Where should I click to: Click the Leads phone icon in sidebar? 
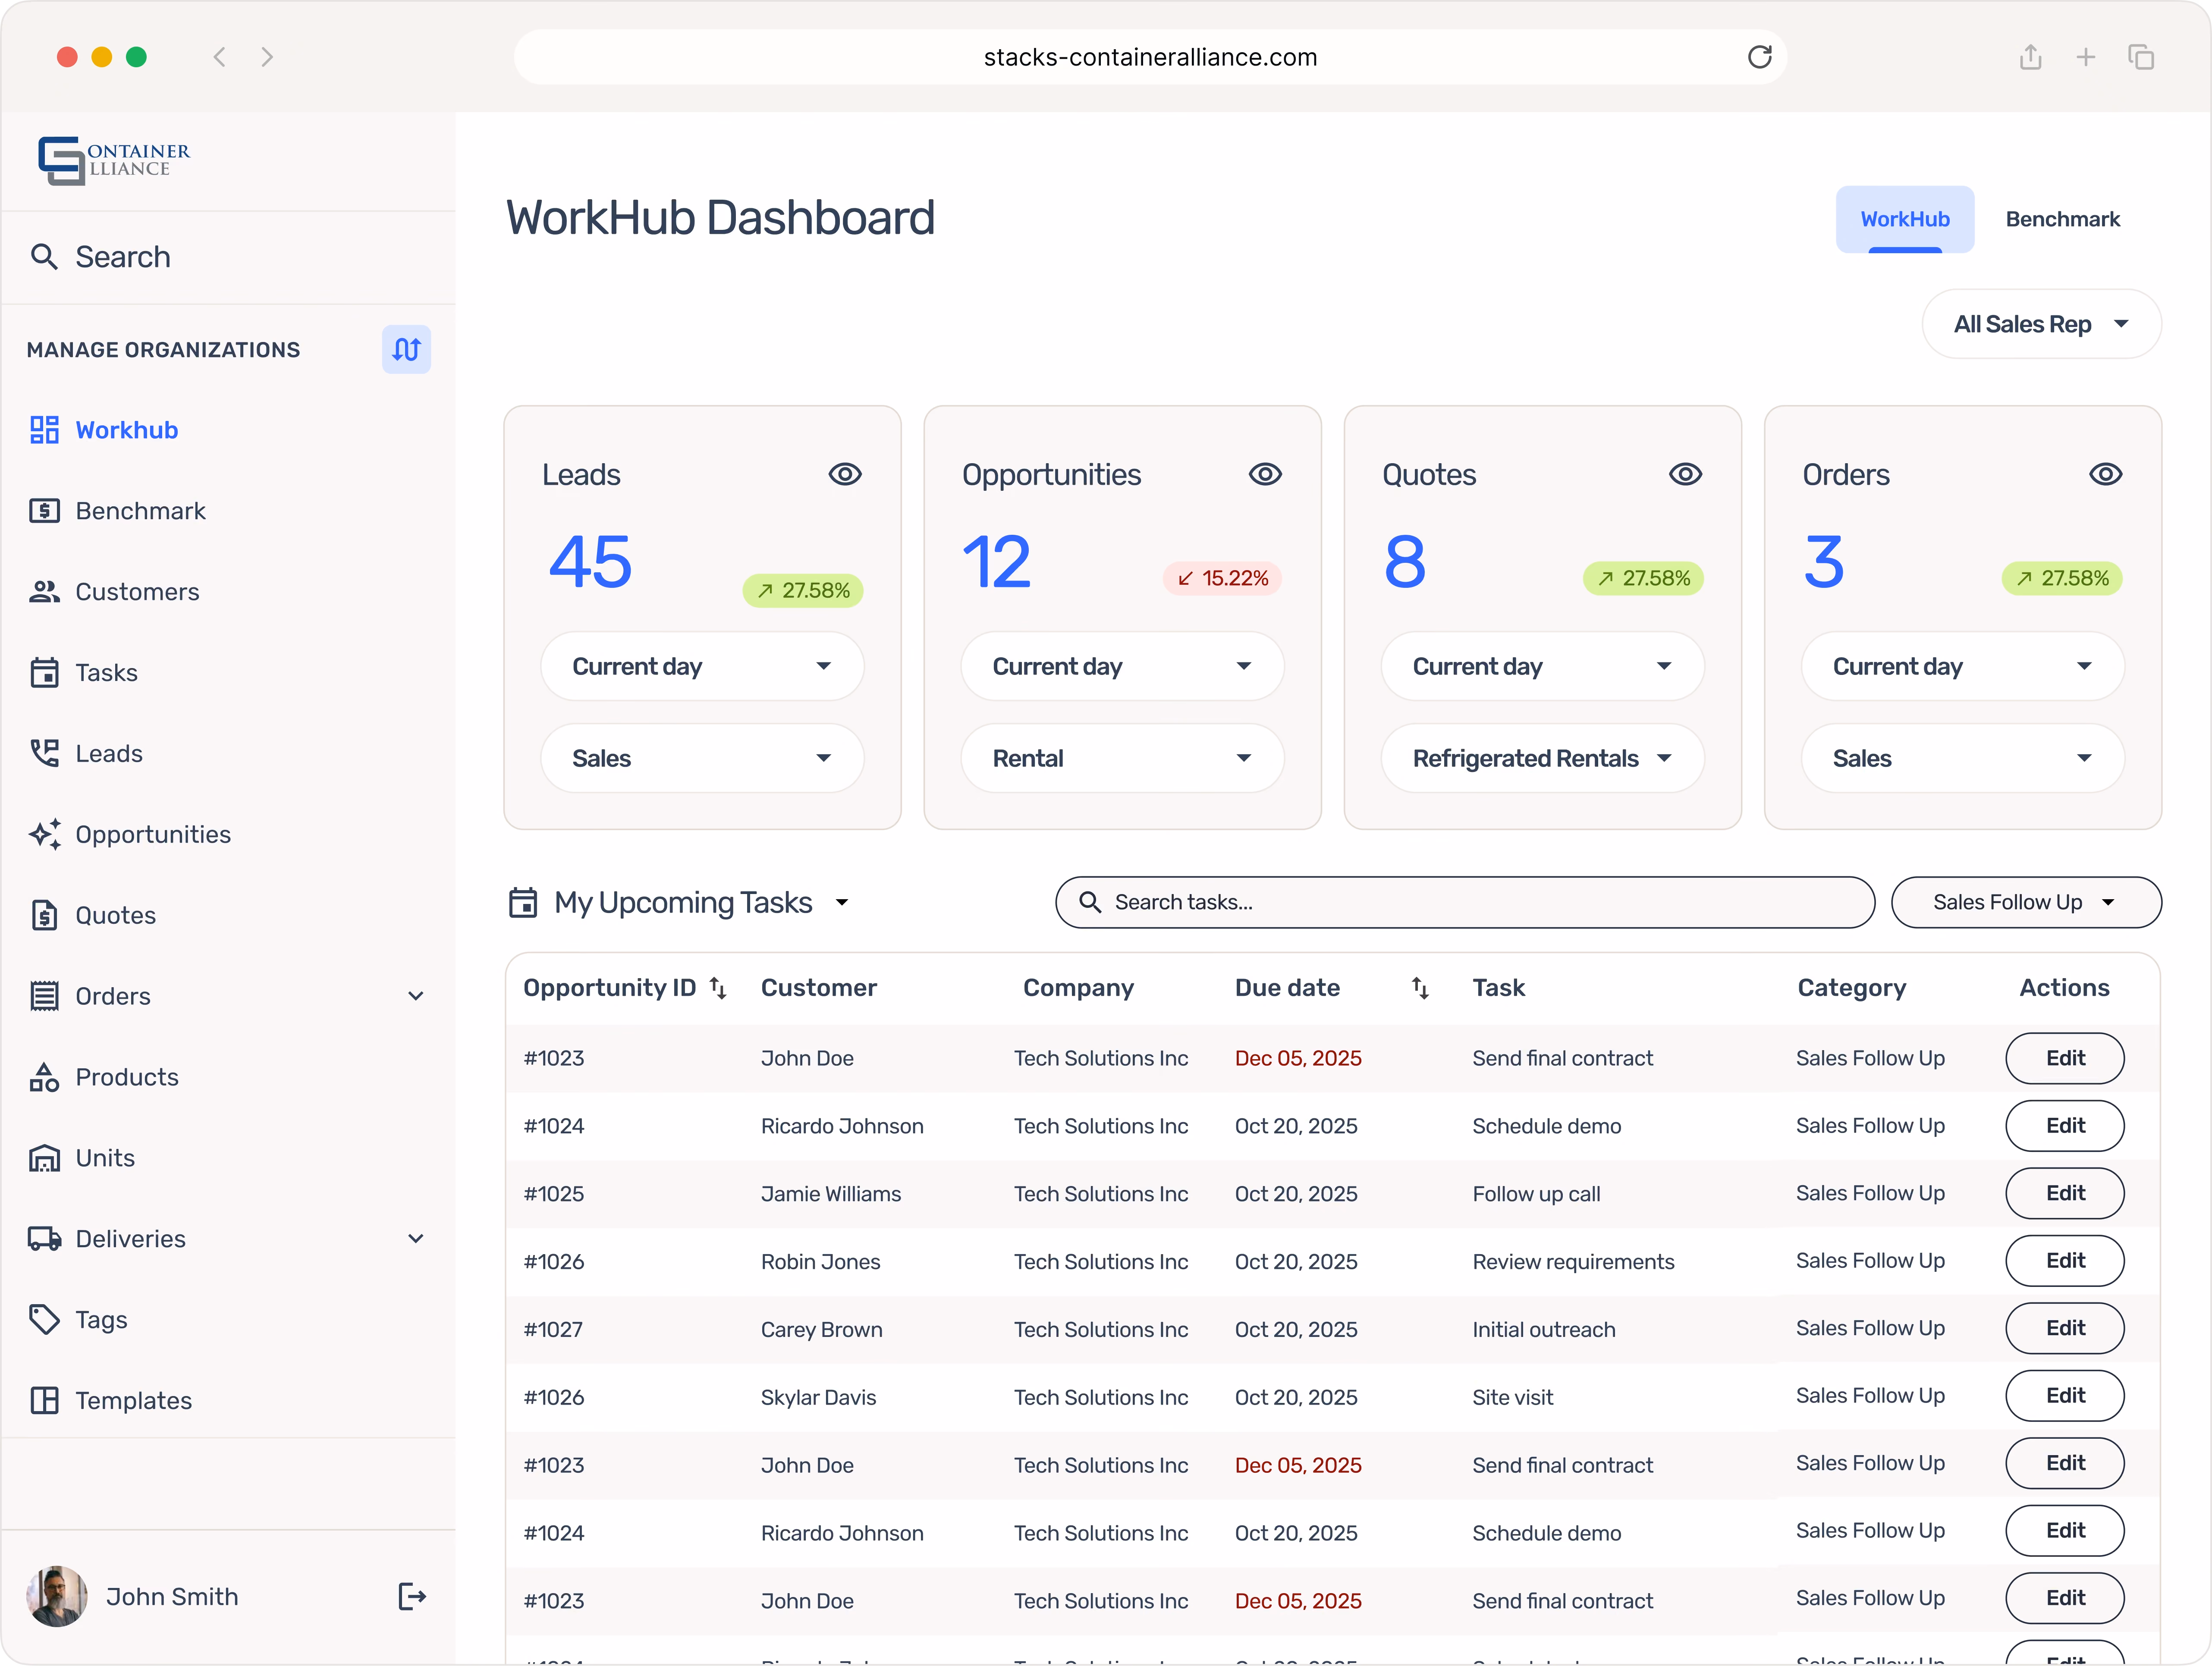44,753
